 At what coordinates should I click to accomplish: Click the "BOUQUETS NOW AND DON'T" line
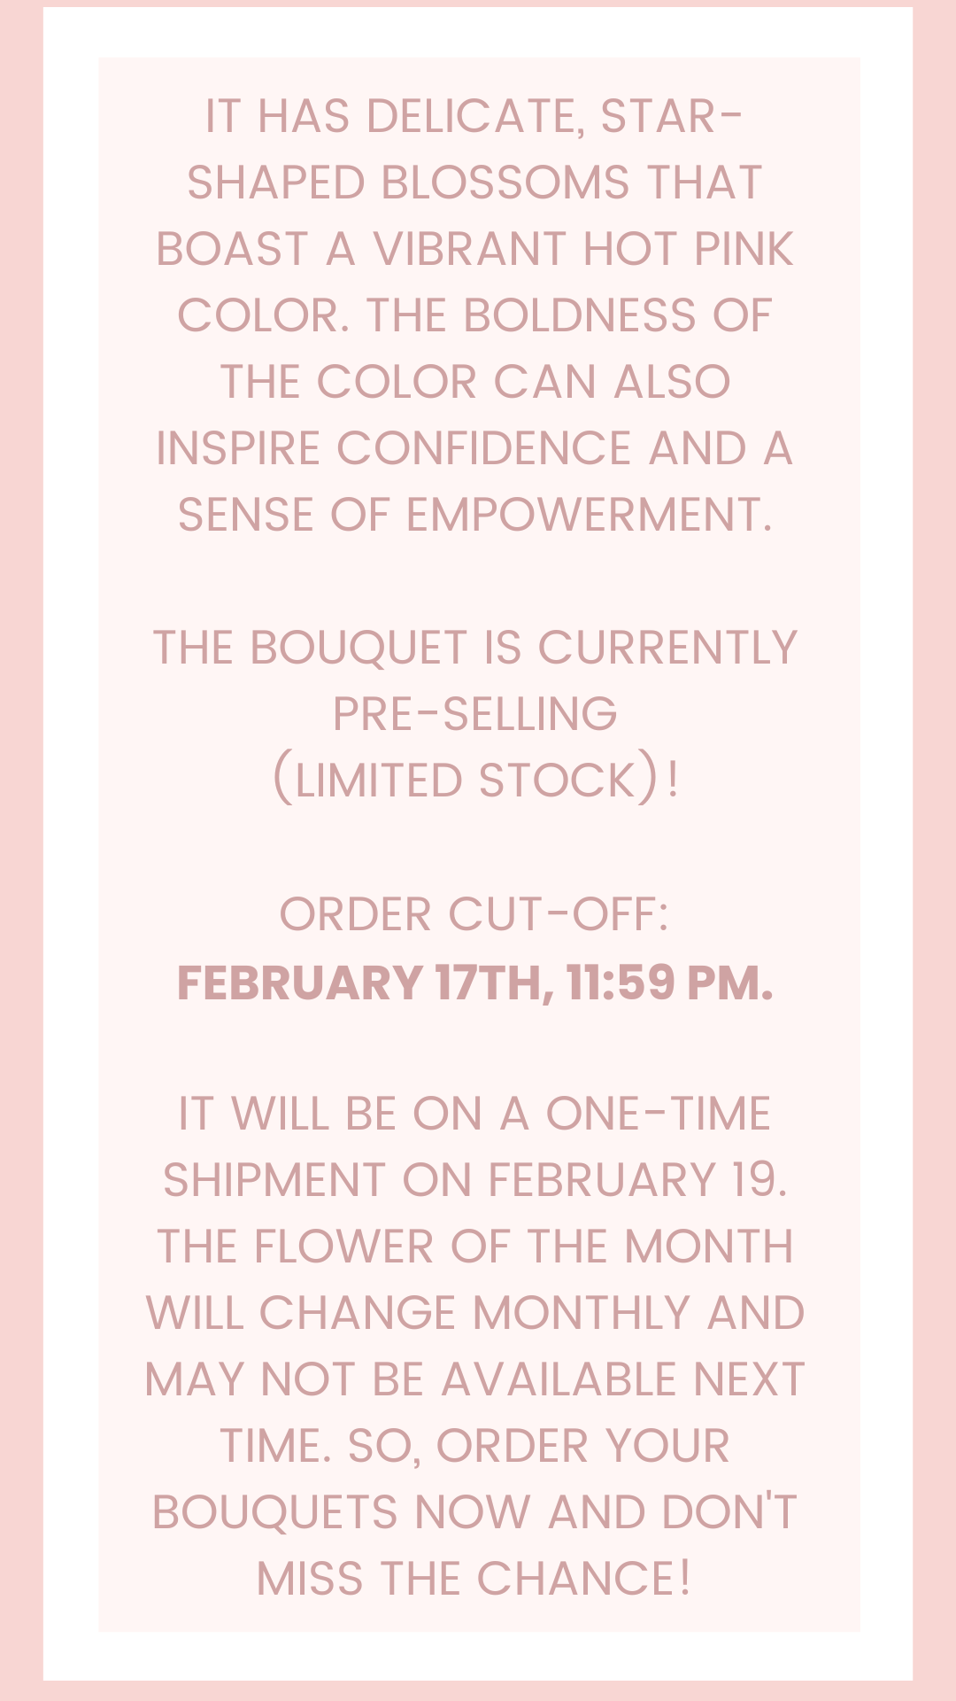475,1513
